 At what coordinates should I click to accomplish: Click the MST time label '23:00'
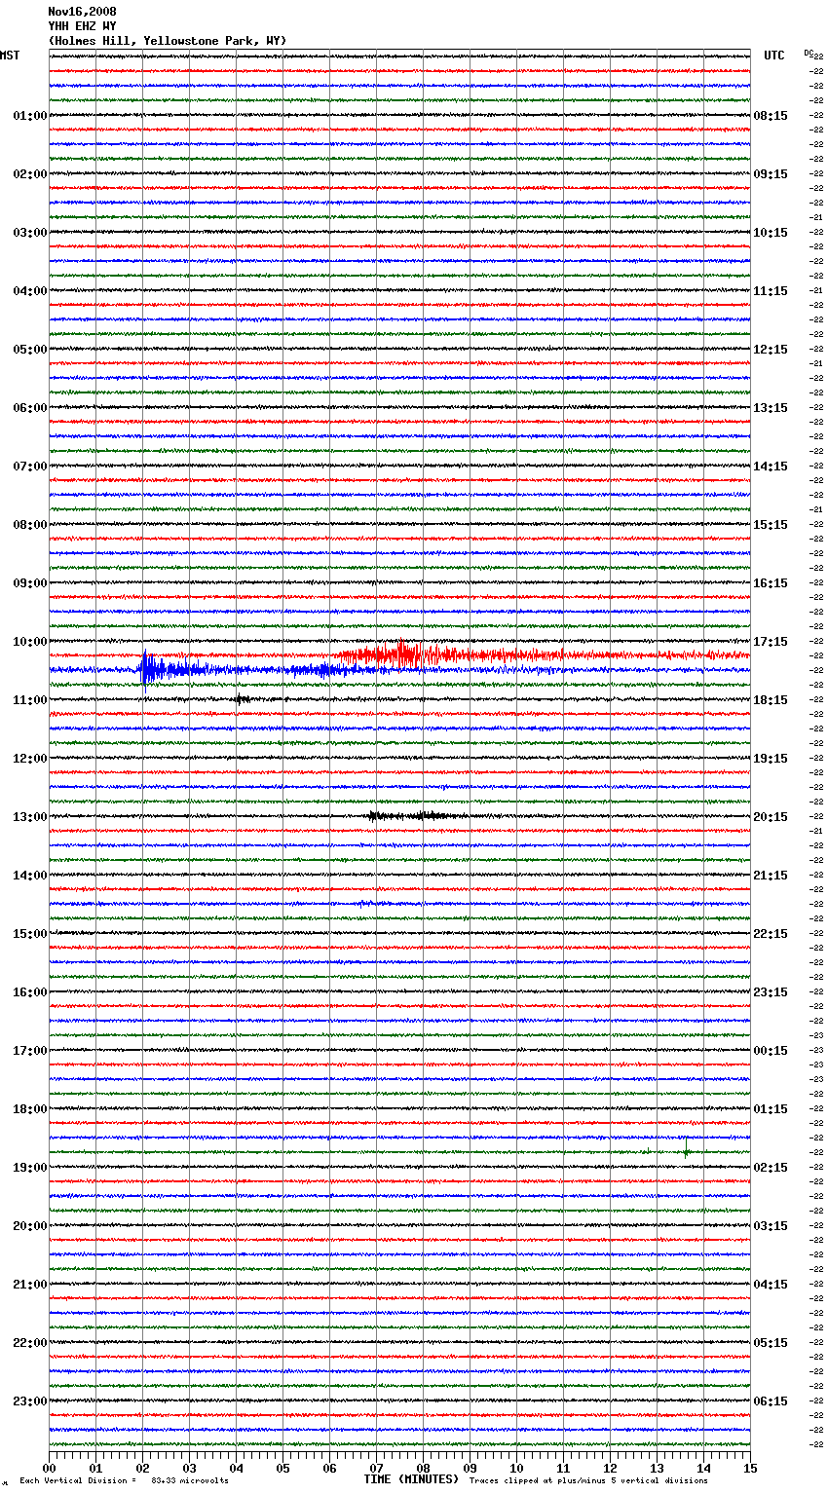click(x=30, y=1401)
